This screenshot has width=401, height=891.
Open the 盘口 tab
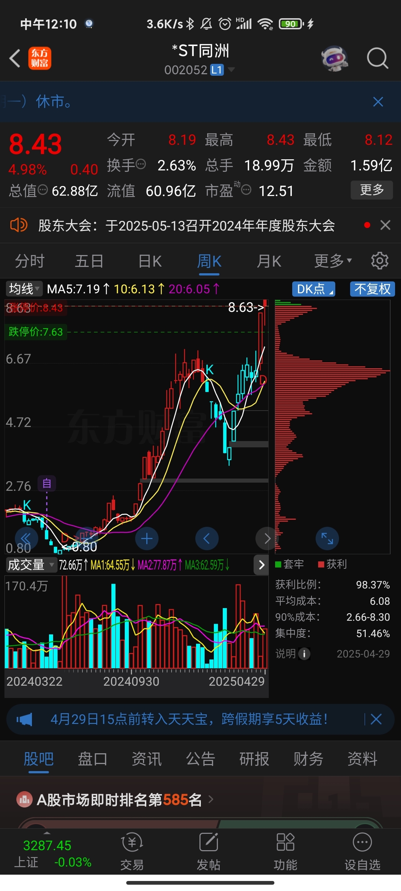(92, 758)
